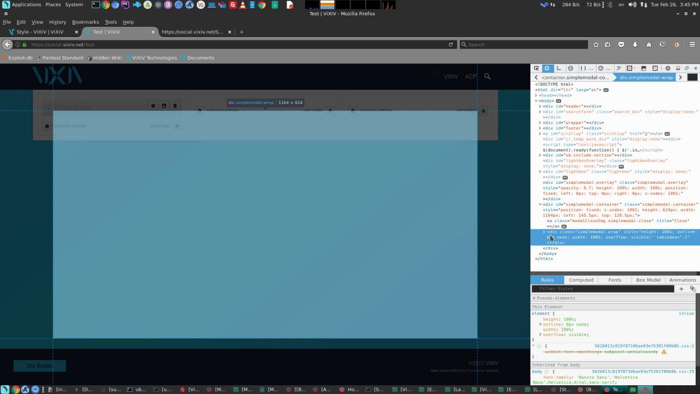The width and height of the screenshot is (700, 394).
Task: Switch to the Box Model tab
Action: tap(648, 280)
